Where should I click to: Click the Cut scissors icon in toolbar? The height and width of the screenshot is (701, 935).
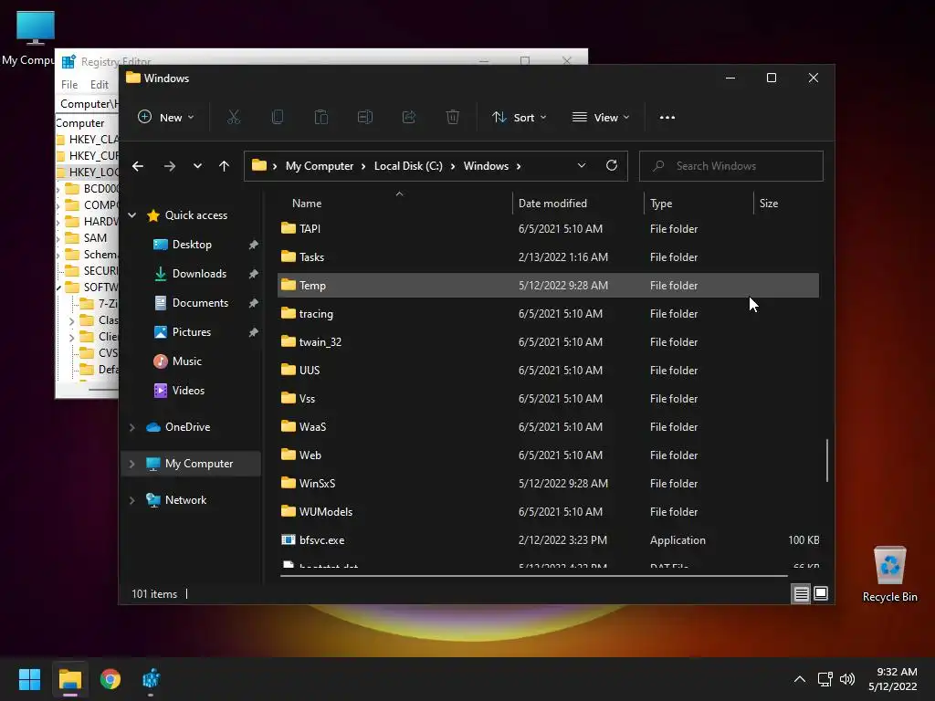click(233, 118)
